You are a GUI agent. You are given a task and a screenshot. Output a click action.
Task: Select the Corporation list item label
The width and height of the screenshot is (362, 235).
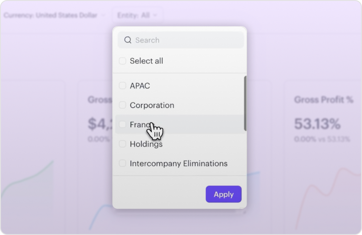pos(152,105)
